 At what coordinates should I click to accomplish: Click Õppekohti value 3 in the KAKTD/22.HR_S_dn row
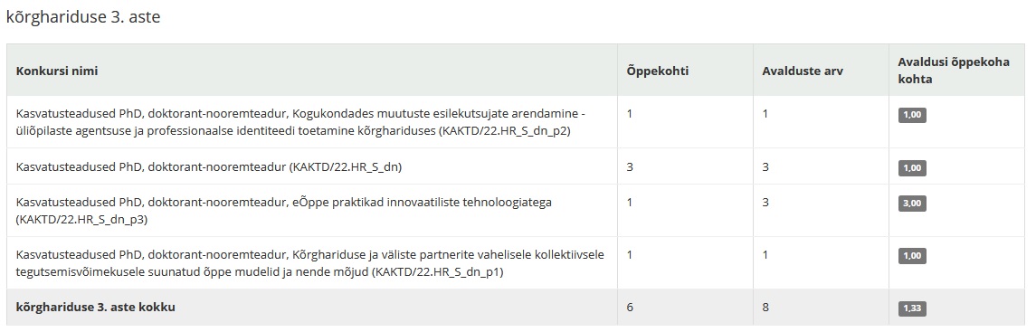tap(630, 167)
